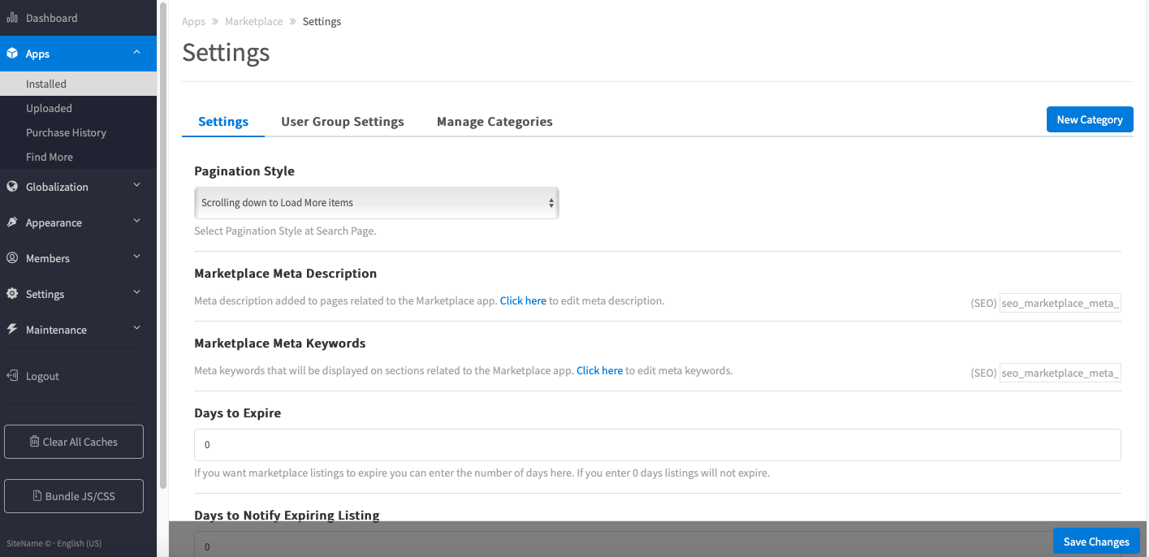The width and height of the screenshot is (1149, 557).
Task: Click the trash icon on Clear All Caches
Action: pos(35,442)
